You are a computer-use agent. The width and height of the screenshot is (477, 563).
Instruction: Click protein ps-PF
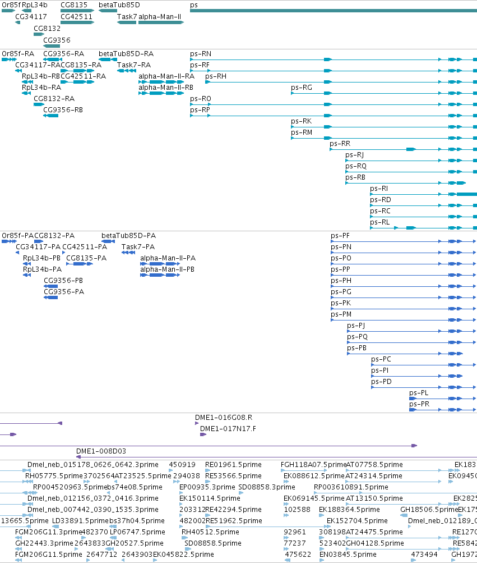[340, 236]
